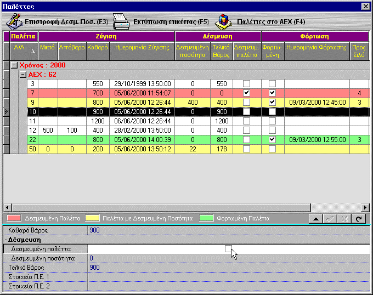Click the Επιστροφή Δεσμ. Ποσ. (F3) toolbar icon
The image size is (373, 295).
click(14, 22)
